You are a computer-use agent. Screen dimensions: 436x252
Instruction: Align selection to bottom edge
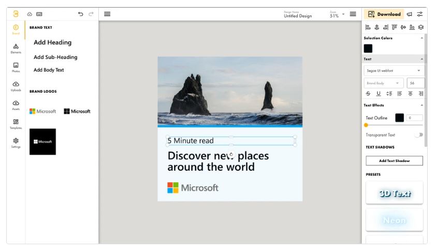pos(412,27)
